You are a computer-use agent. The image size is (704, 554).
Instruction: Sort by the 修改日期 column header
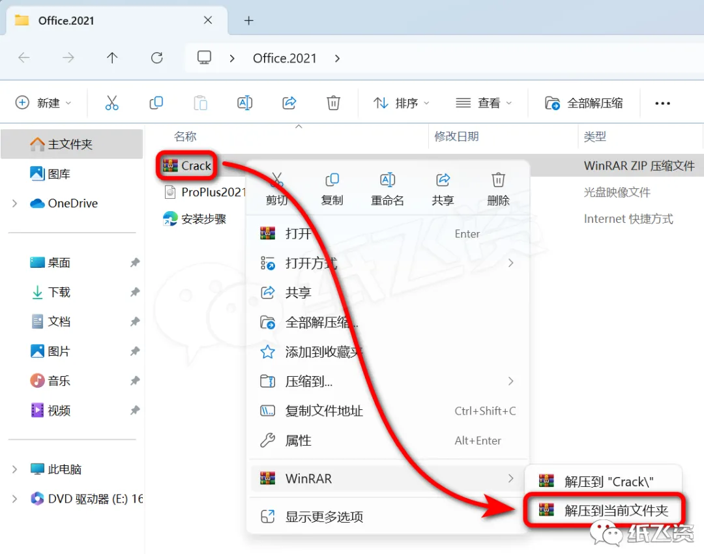(456, 136)
